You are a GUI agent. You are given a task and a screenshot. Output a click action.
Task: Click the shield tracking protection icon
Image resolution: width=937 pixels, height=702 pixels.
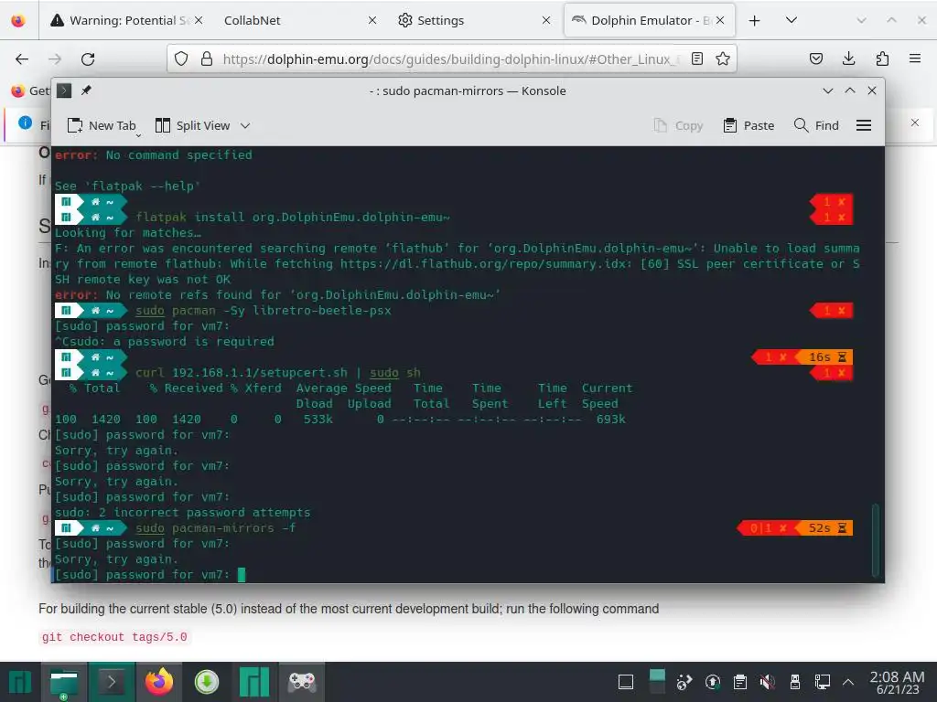coord(181,58)
